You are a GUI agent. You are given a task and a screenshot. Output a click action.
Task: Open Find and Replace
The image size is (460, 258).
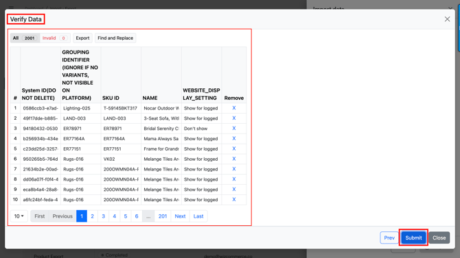[x=115, y=38]
